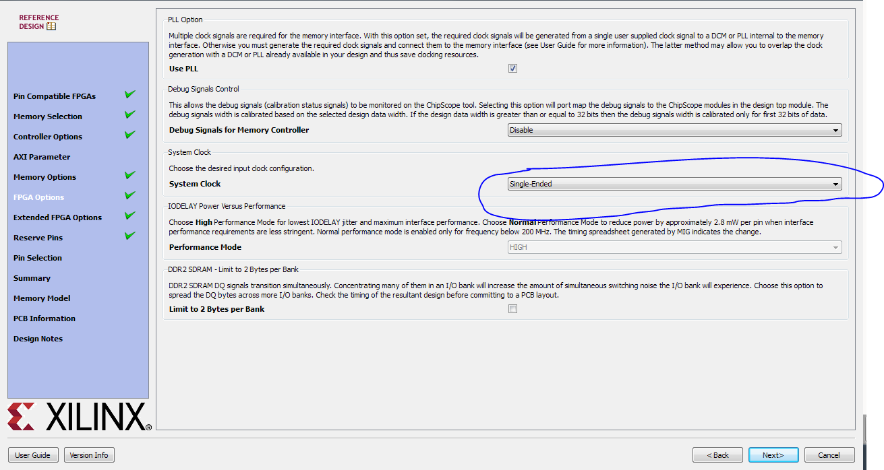Select Memory Model in the sidebar
884x470 pixels.
point(42,298)
